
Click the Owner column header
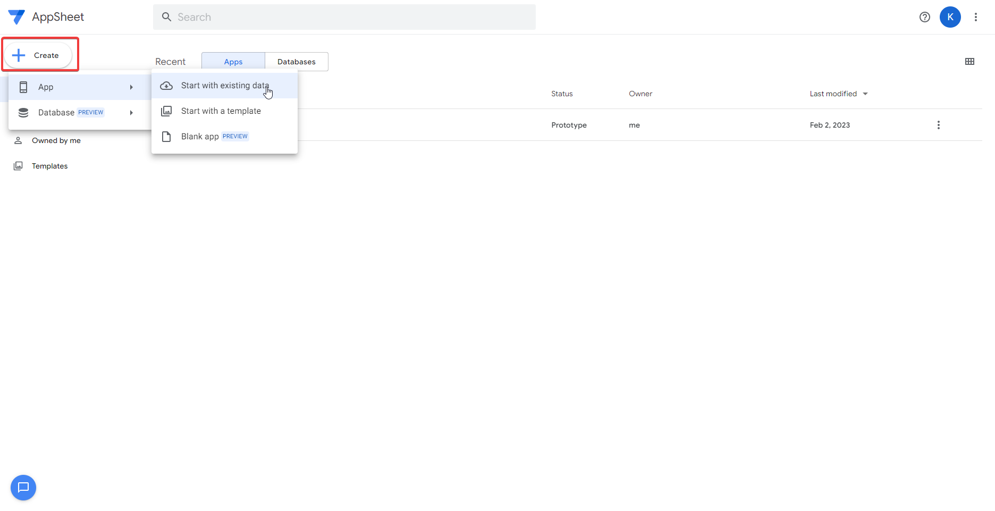point(640,94)
